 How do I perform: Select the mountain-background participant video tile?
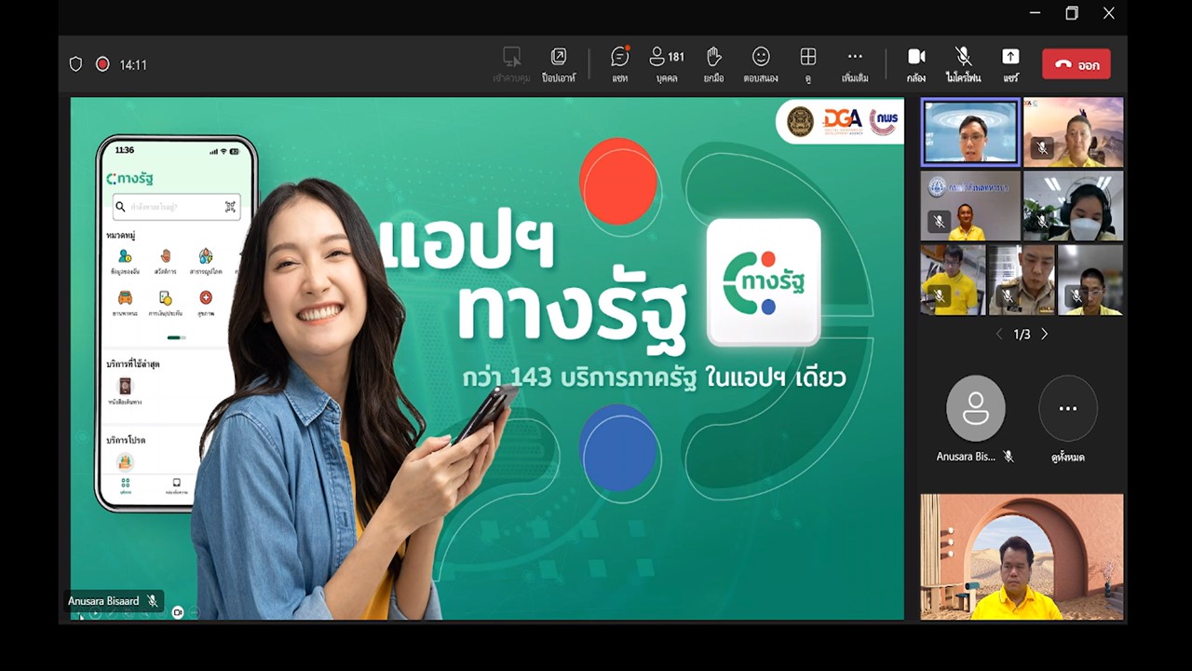coord(1073,132)
